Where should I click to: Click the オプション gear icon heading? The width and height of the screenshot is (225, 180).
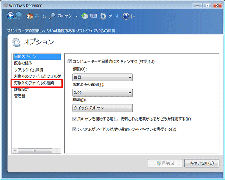pyautogui.click(x=16, y=43)
